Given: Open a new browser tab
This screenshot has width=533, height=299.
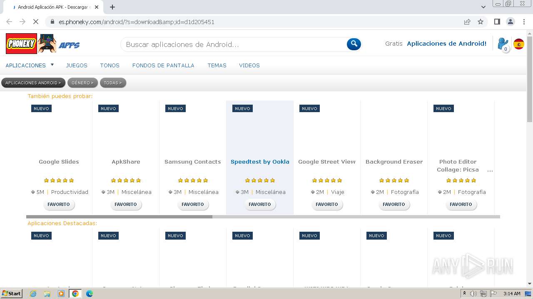Looking at the screenshot, I should 112,7.
